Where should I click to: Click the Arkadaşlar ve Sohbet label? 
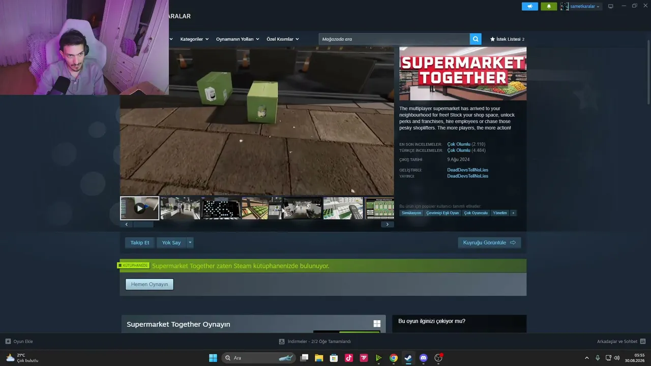pyautogui.click(x=617, y=342)
